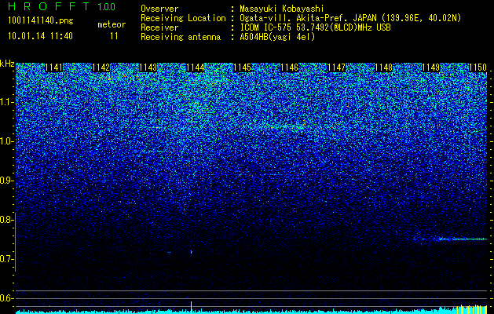Image resolution: width=494 pixels, height=314 pixels.
Task: Click the kHz axis unit label
Action: coord(7,64)
